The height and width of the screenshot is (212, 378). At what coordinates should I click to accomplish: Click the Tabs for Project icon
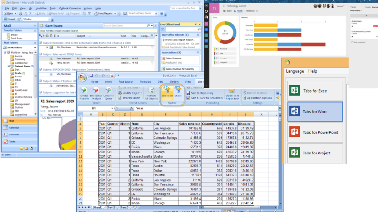click(295, 153)
